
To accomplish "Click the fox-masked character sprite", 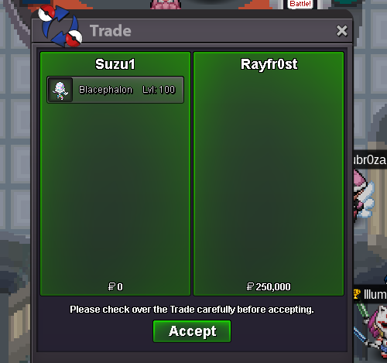I will (374, 331).
